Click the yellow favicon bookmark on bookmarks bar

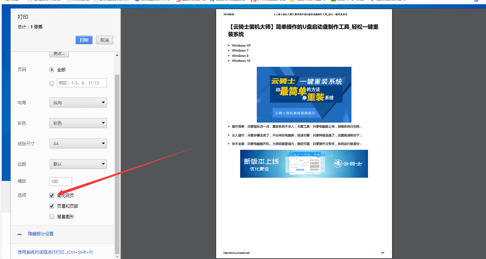pos(292,1)
